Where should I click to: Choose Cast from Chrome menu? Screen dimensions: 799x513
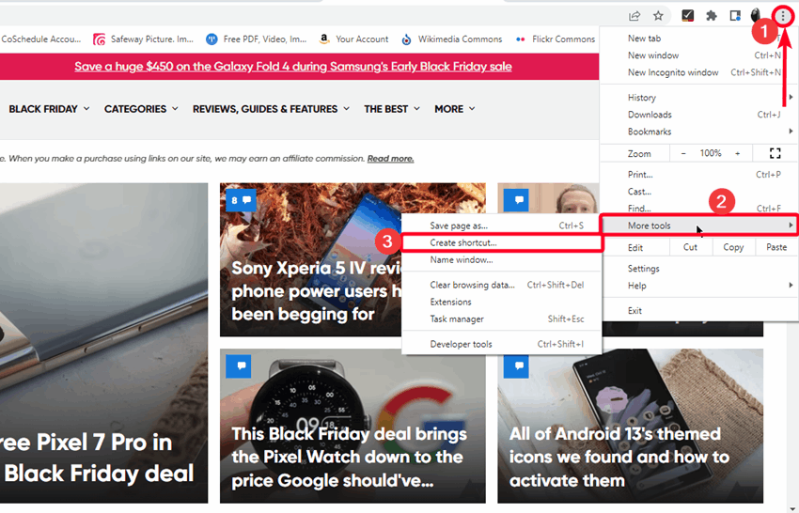click(x=698, y=192)
